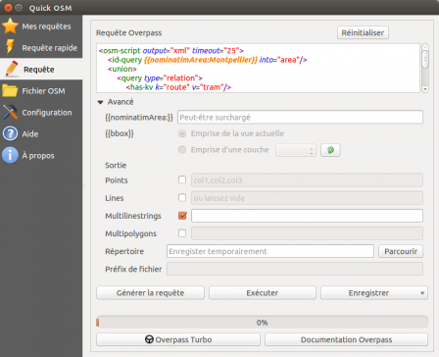This screenshot has width=439, height=357.
Task: Click the has-kv route tram line
Action: pyautogui.click(x=178, y=87)
